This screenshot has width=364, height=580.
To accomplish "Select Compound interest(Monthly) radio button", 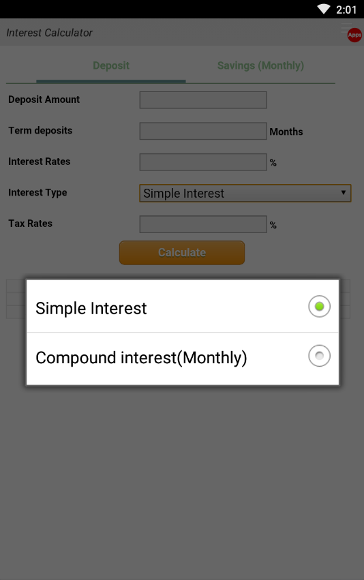I will (319, 356).
